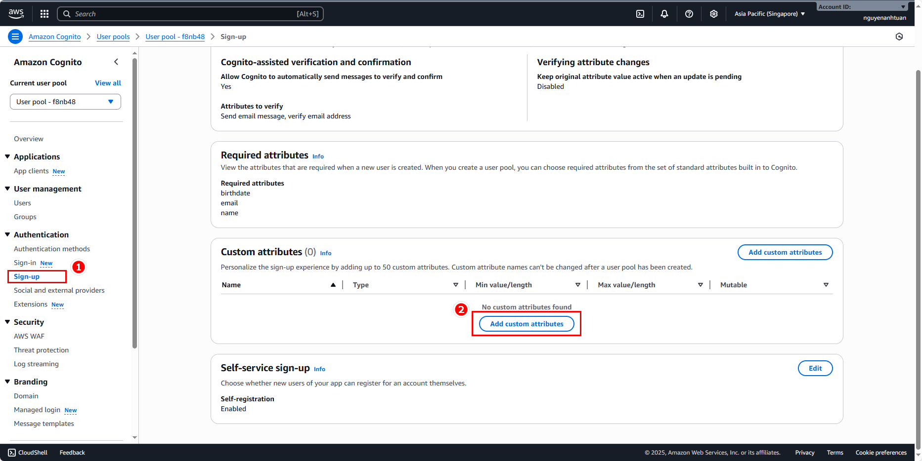Image resolution: width=922 pixels, height=461 pixels.
Task: Click the hexagon icon below the top bar
Action: point(899,37)
